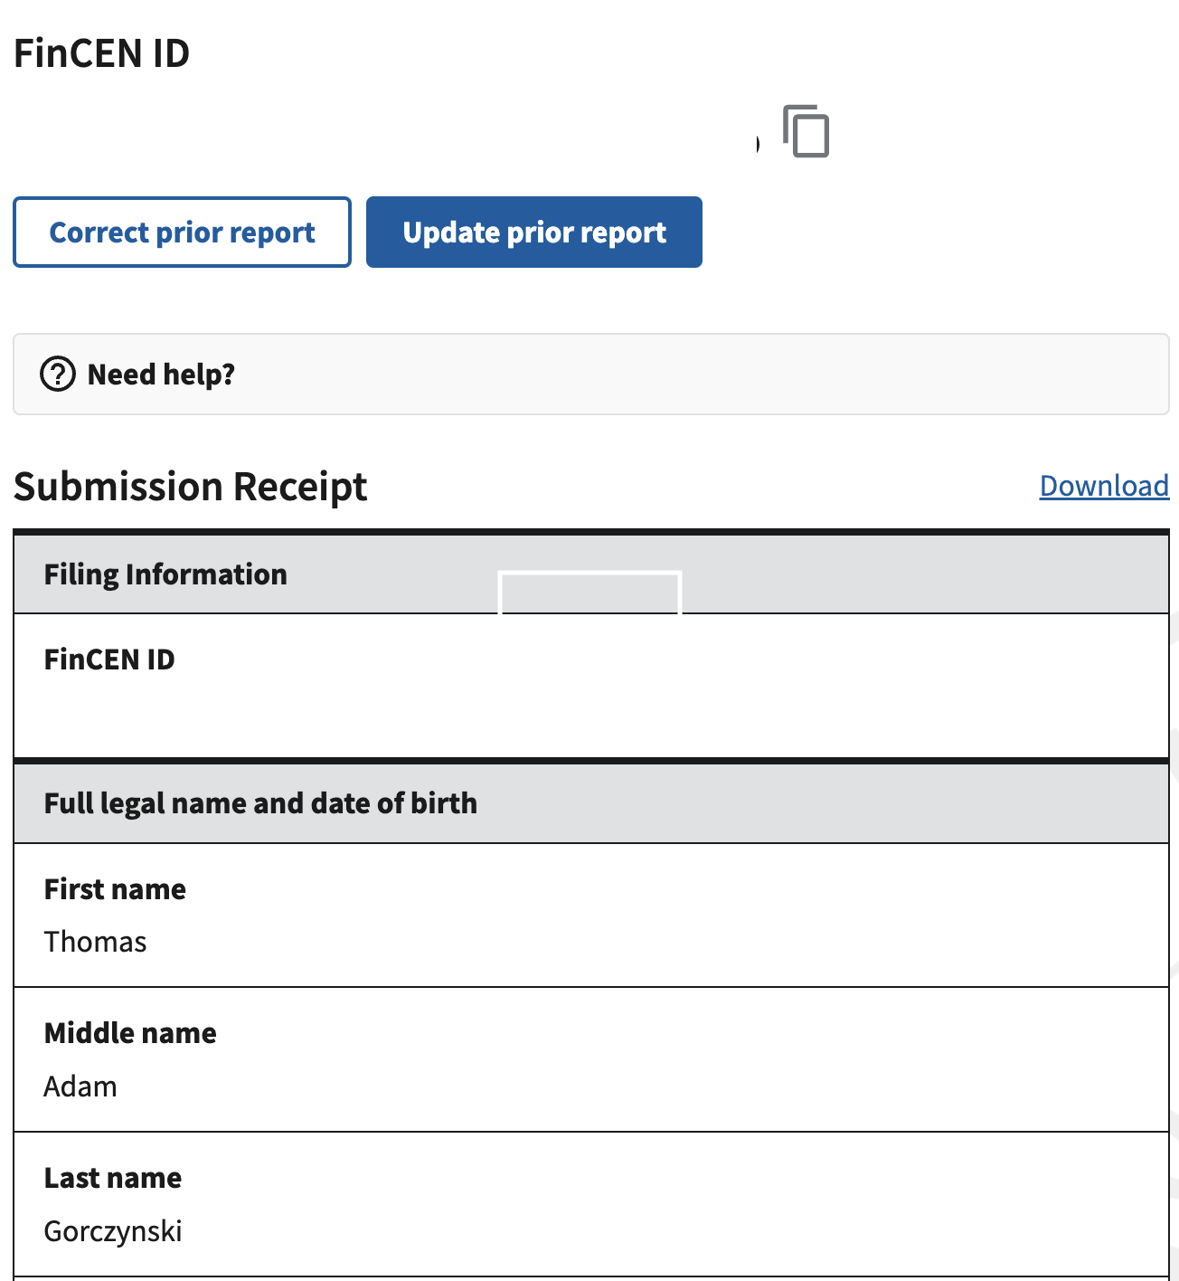Select the middle name value Adam

pyautogui.click(x=80, y=1086)
